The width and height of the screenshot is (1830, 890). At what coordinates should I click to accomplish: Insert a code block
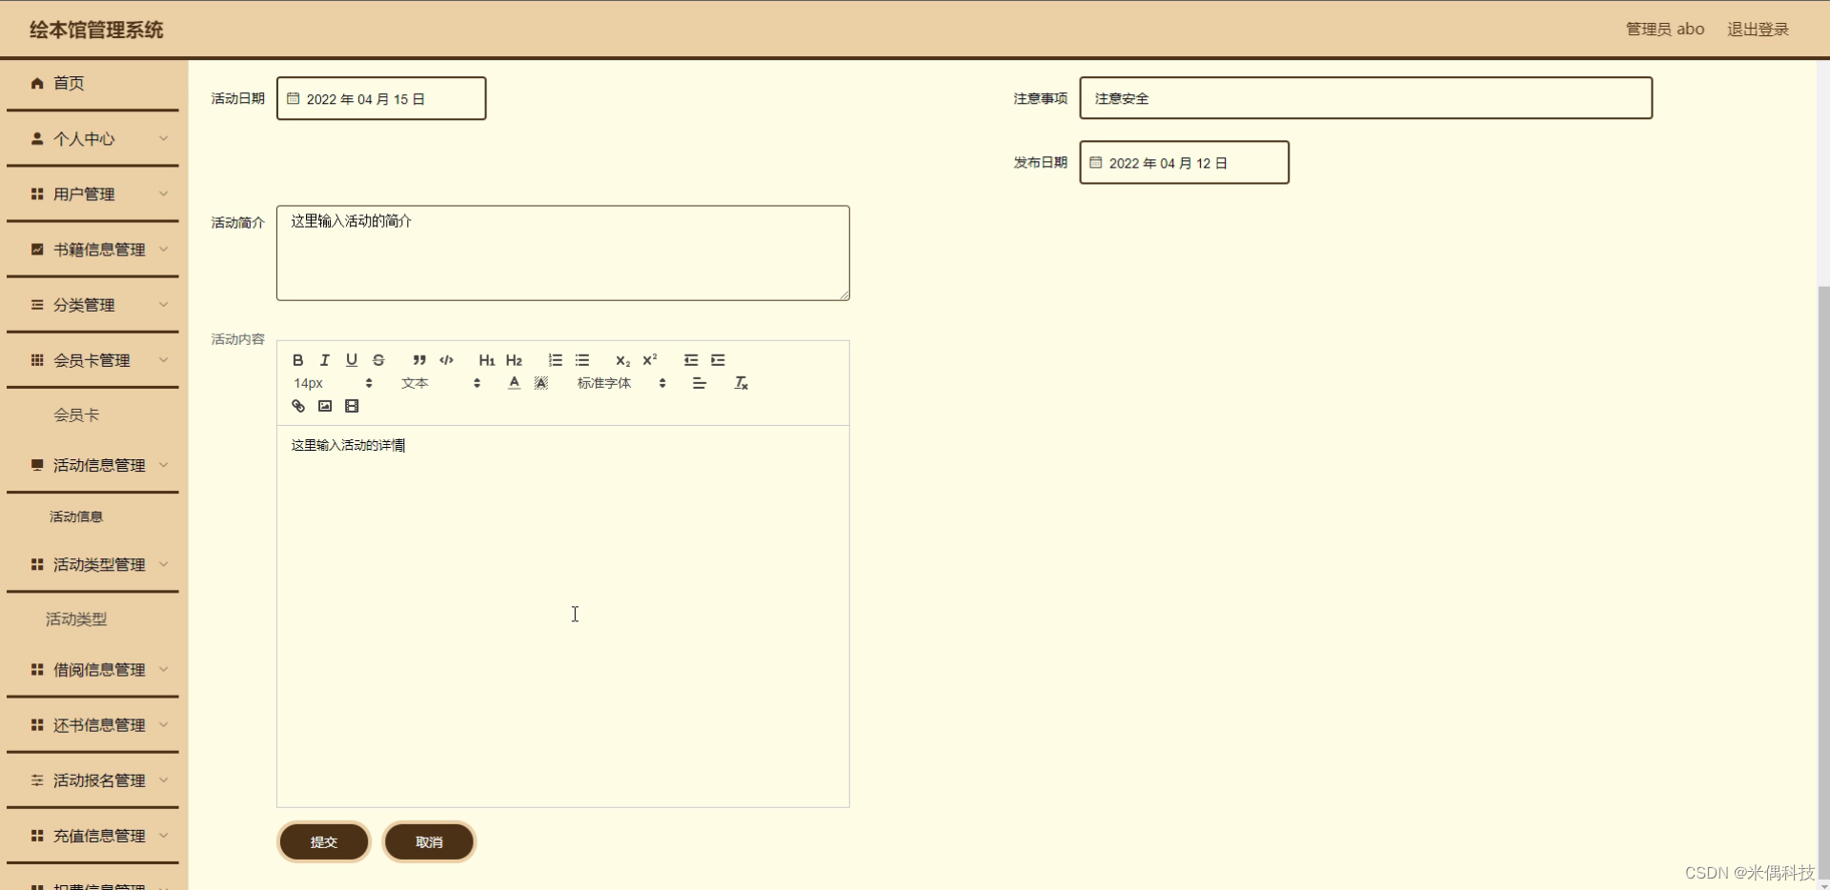(x=446, y=360)
